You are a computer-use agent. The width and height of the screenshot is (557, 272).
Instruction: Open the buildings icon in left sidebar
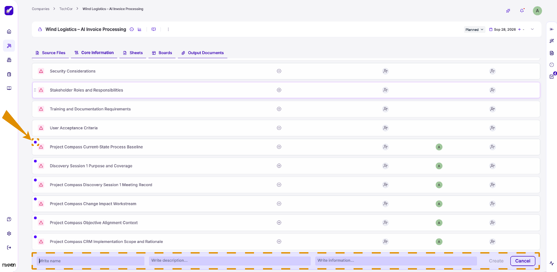click(9, 60)
